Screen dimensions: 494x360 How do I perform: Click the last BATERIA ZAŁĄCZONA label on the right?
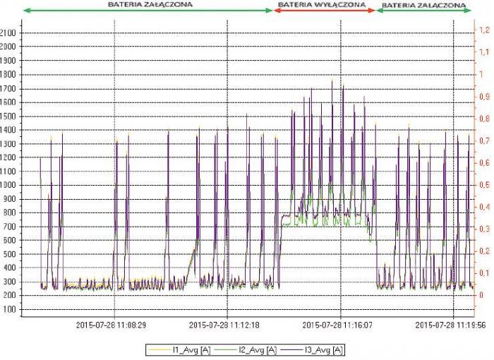423,6
